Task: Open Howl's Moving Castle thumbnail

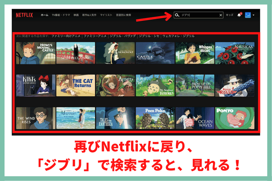Action: pyautogui.click(x=36, y=53)
